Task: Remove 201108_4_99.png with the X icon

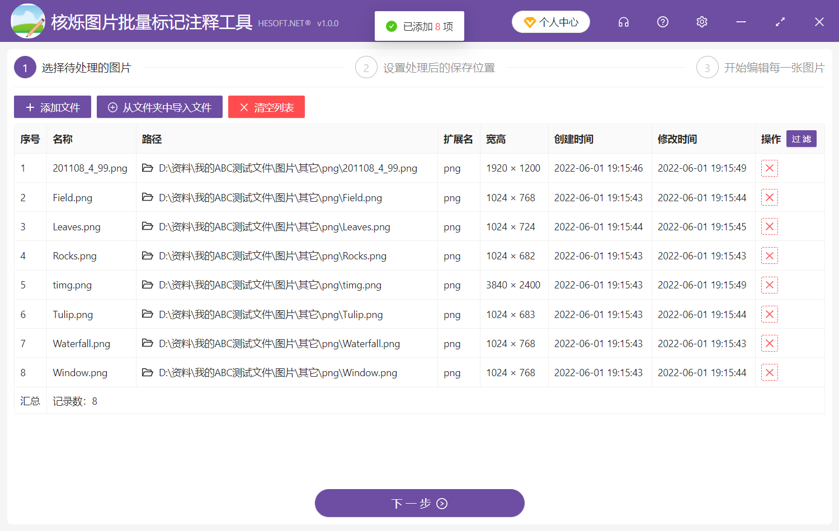Action: coord(770,168)
